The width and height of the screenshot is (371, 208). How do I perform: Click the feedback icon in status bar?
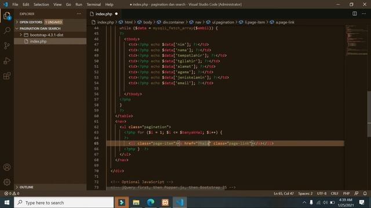[357, 194]
